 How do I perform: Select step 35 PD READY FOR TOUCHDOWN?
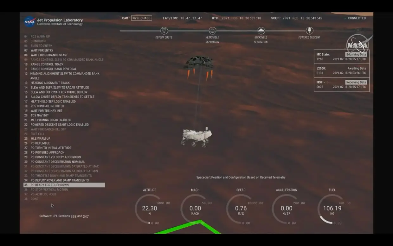point(64,185)
